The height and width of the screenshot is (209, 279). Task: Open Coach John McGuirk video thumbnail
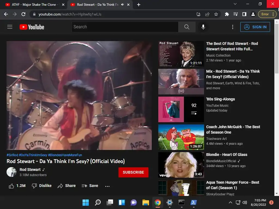click(x=181, y=137)
